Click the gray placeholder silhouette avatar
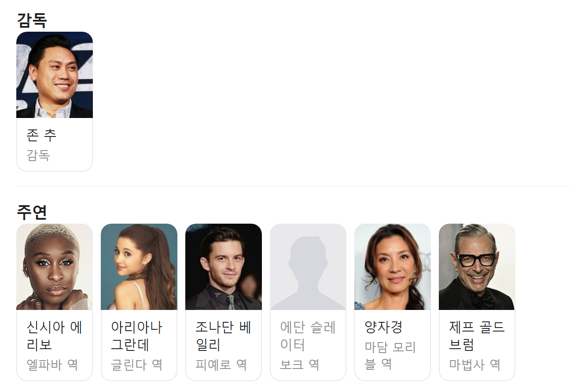 click(308, 267)
